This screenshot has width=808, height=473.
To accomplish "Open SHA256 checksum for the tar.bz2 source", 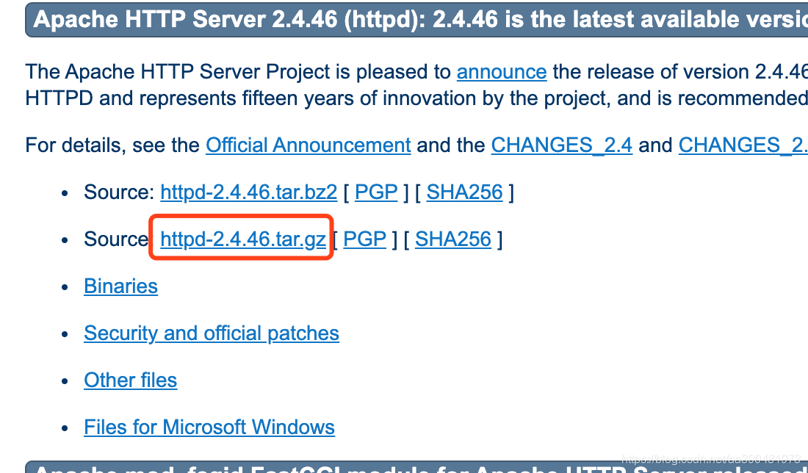I will (x=464, y=192).
